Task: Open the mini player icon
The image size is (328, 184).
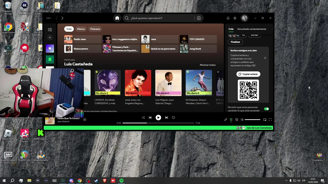Action: [x=265, y=120]
